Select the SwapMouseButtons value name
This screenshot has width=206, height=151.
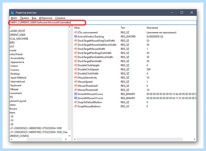pyautogui.click(x=89, y=106)
